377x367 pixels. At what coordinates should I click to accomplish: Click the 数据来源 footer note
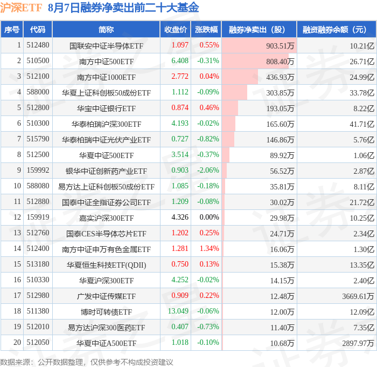pyautogui.click(x=87, y=362)
